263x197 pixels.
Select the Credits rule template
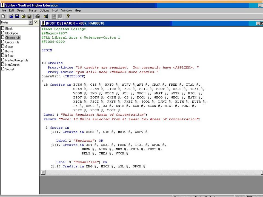pos(12,42)
